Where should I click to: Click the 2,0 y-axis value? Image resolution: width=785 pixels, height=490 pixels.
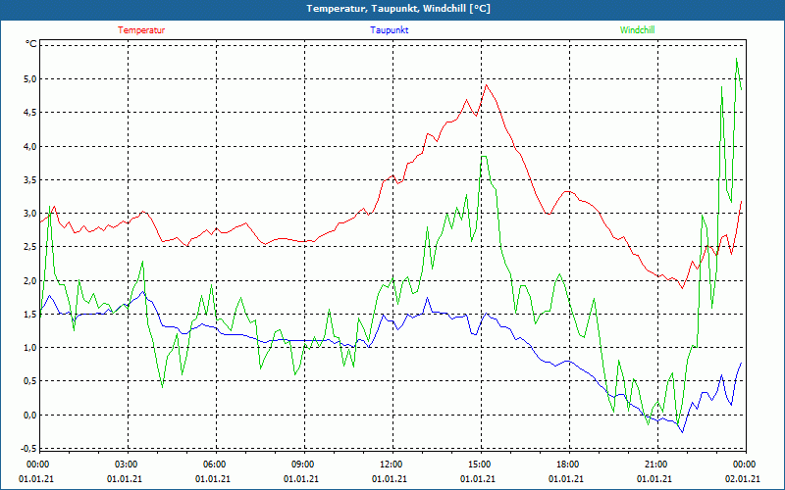[30, 280]
